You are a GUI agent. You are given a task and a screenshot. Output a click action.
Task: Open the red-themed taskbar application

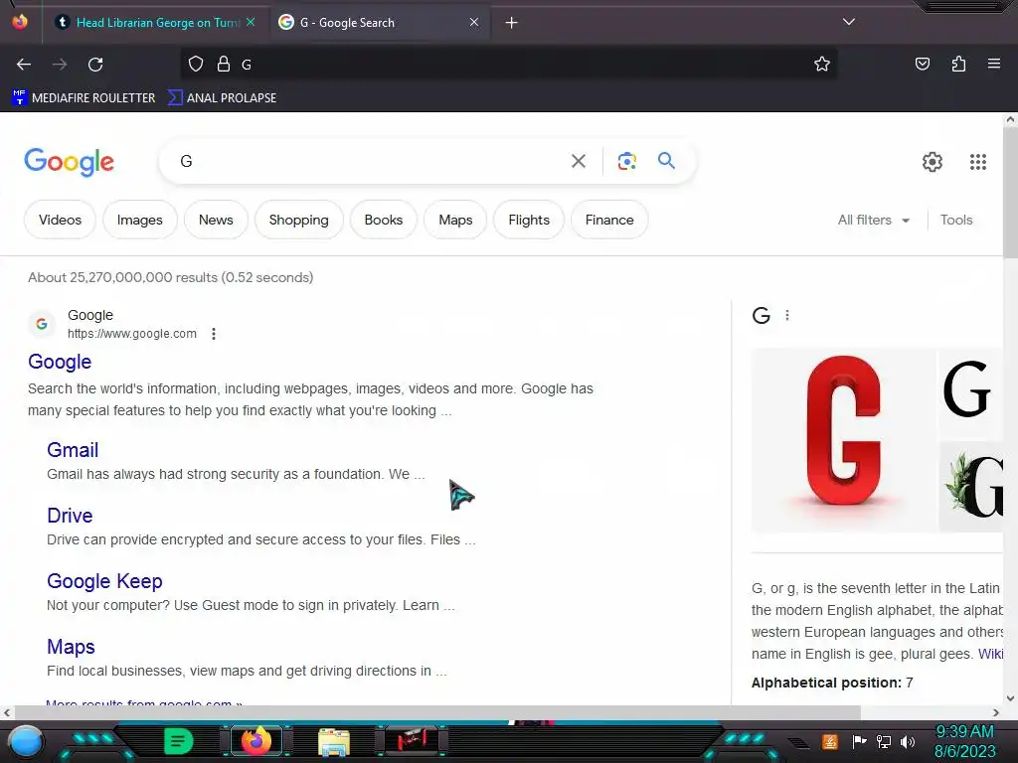click(411, 740)
